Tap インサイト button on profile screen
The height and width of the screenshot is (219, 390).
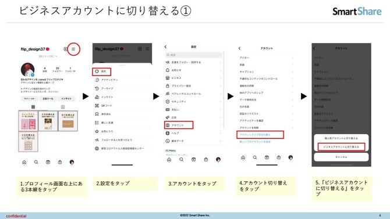(x=66, y=99)
